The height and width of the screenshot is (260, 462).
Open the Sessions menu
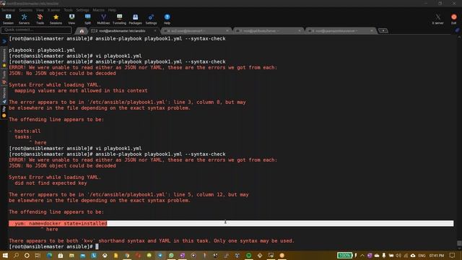pyautogui.click(x=26, y=10)
